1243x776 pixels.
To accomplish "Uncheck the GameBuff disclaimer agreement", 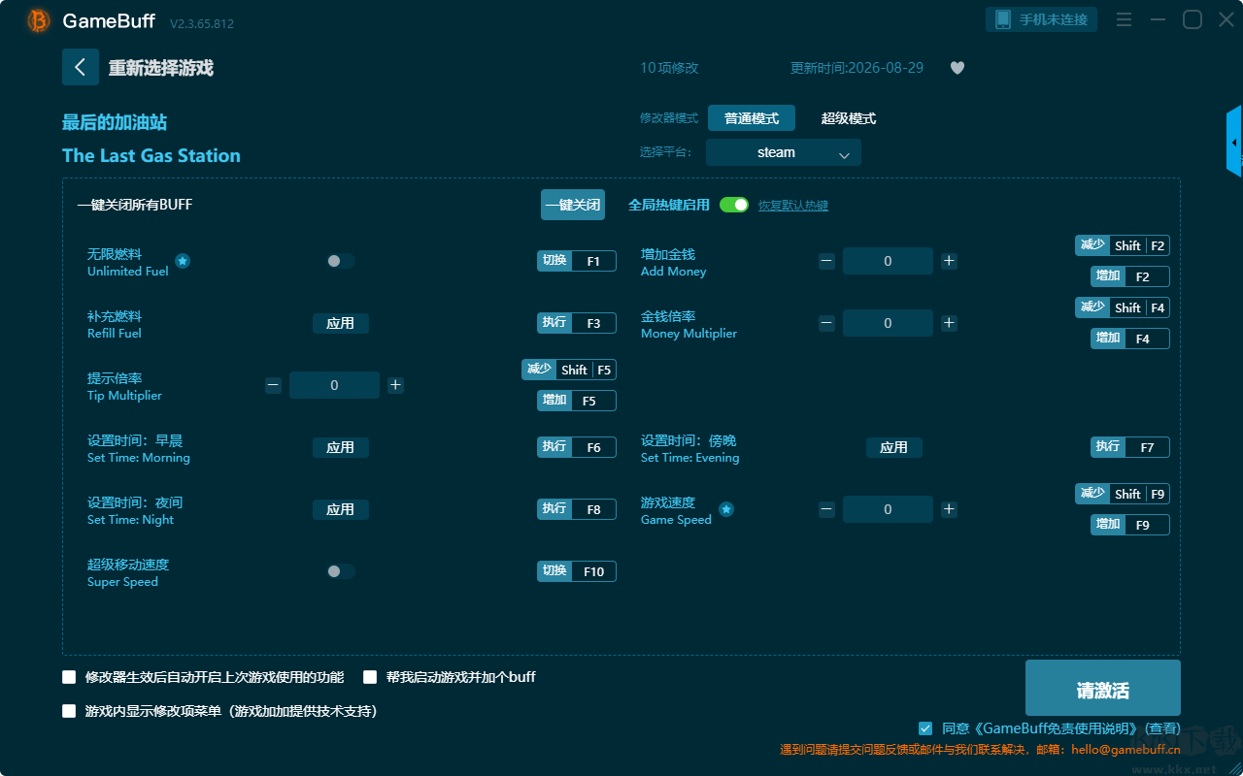I will [x=925, y=728].
